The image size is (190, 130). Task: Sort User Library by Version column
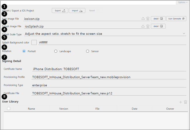click(x=64, y=109)
